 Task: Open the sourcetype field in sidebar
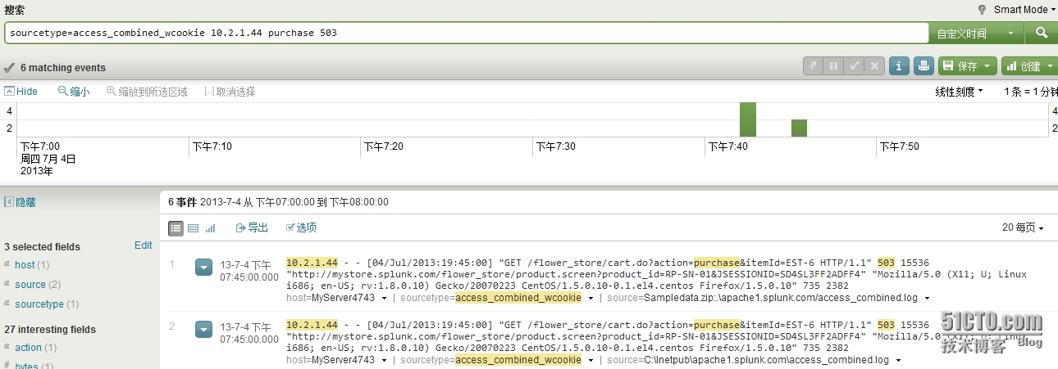(39, 304)
